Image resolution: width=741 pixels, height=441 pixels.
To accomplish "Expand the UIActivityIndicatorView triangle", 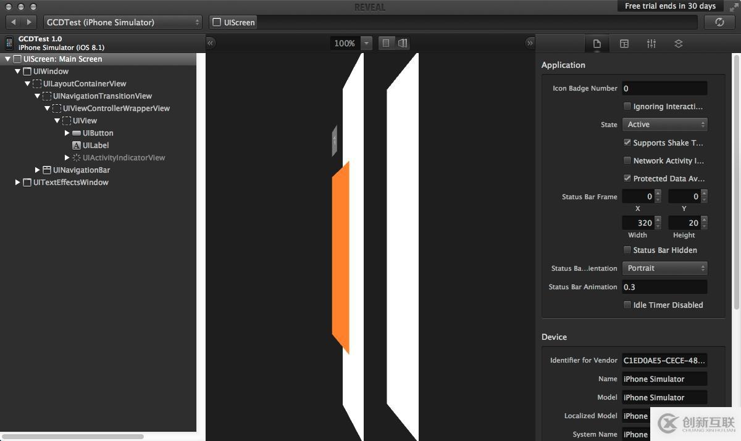I will pyautogui.click(x=67, y=158).
